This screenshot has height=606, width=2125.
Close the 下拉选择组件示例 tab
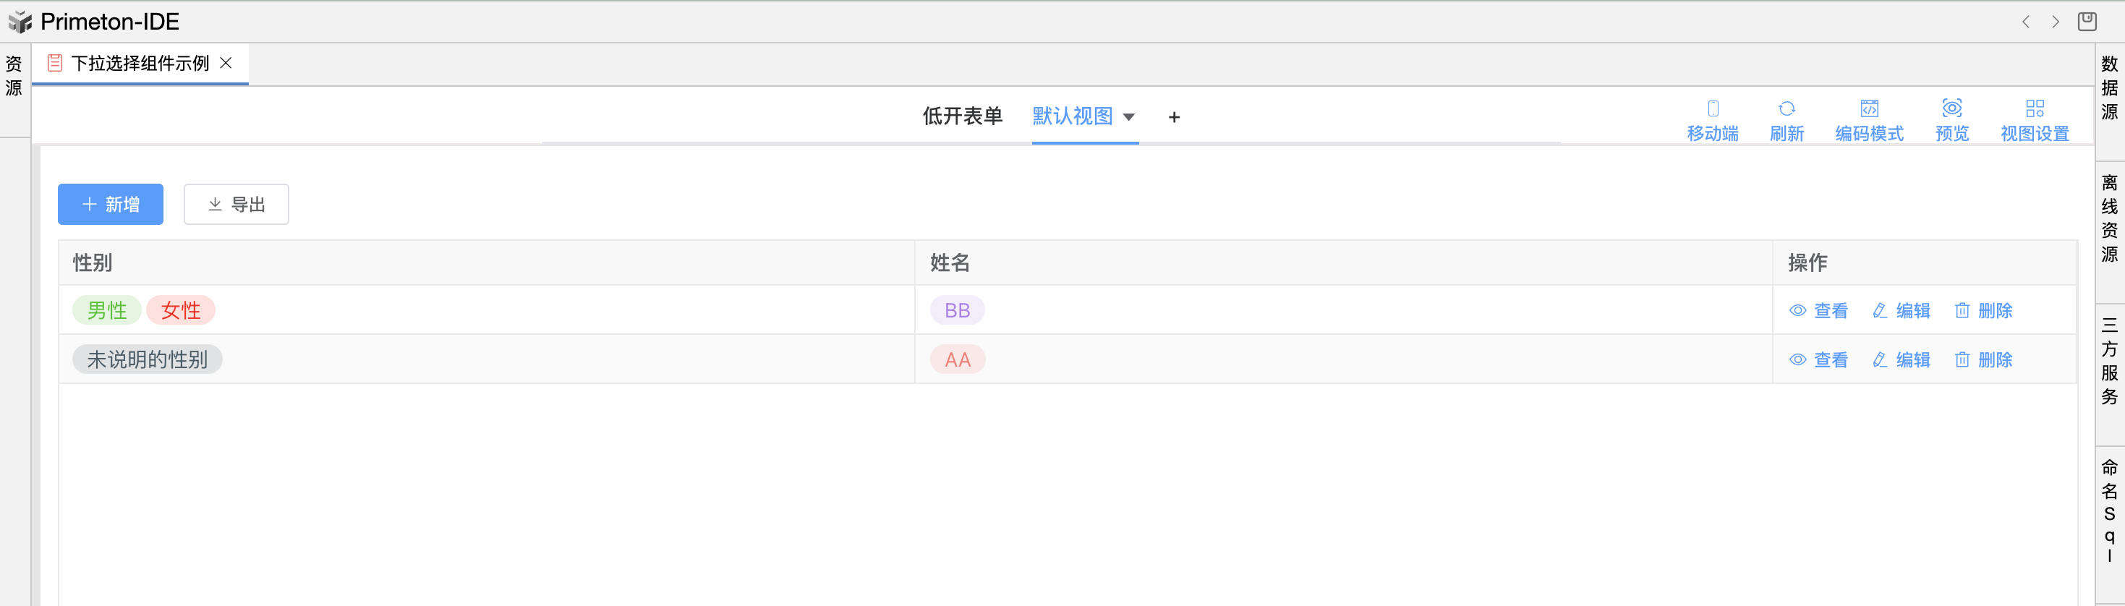[x=226, y=64]
